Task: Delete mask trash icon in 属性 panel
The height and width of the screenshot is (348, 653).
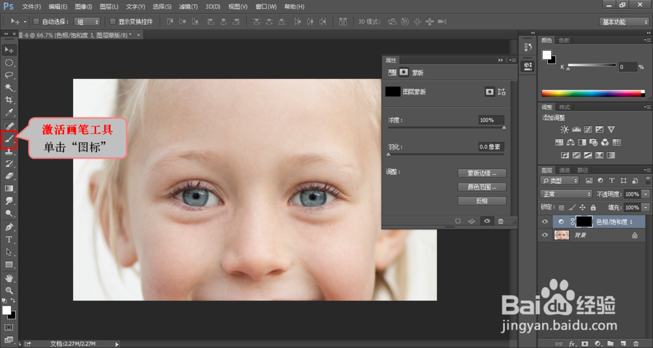Action: (x=501, y=221)
